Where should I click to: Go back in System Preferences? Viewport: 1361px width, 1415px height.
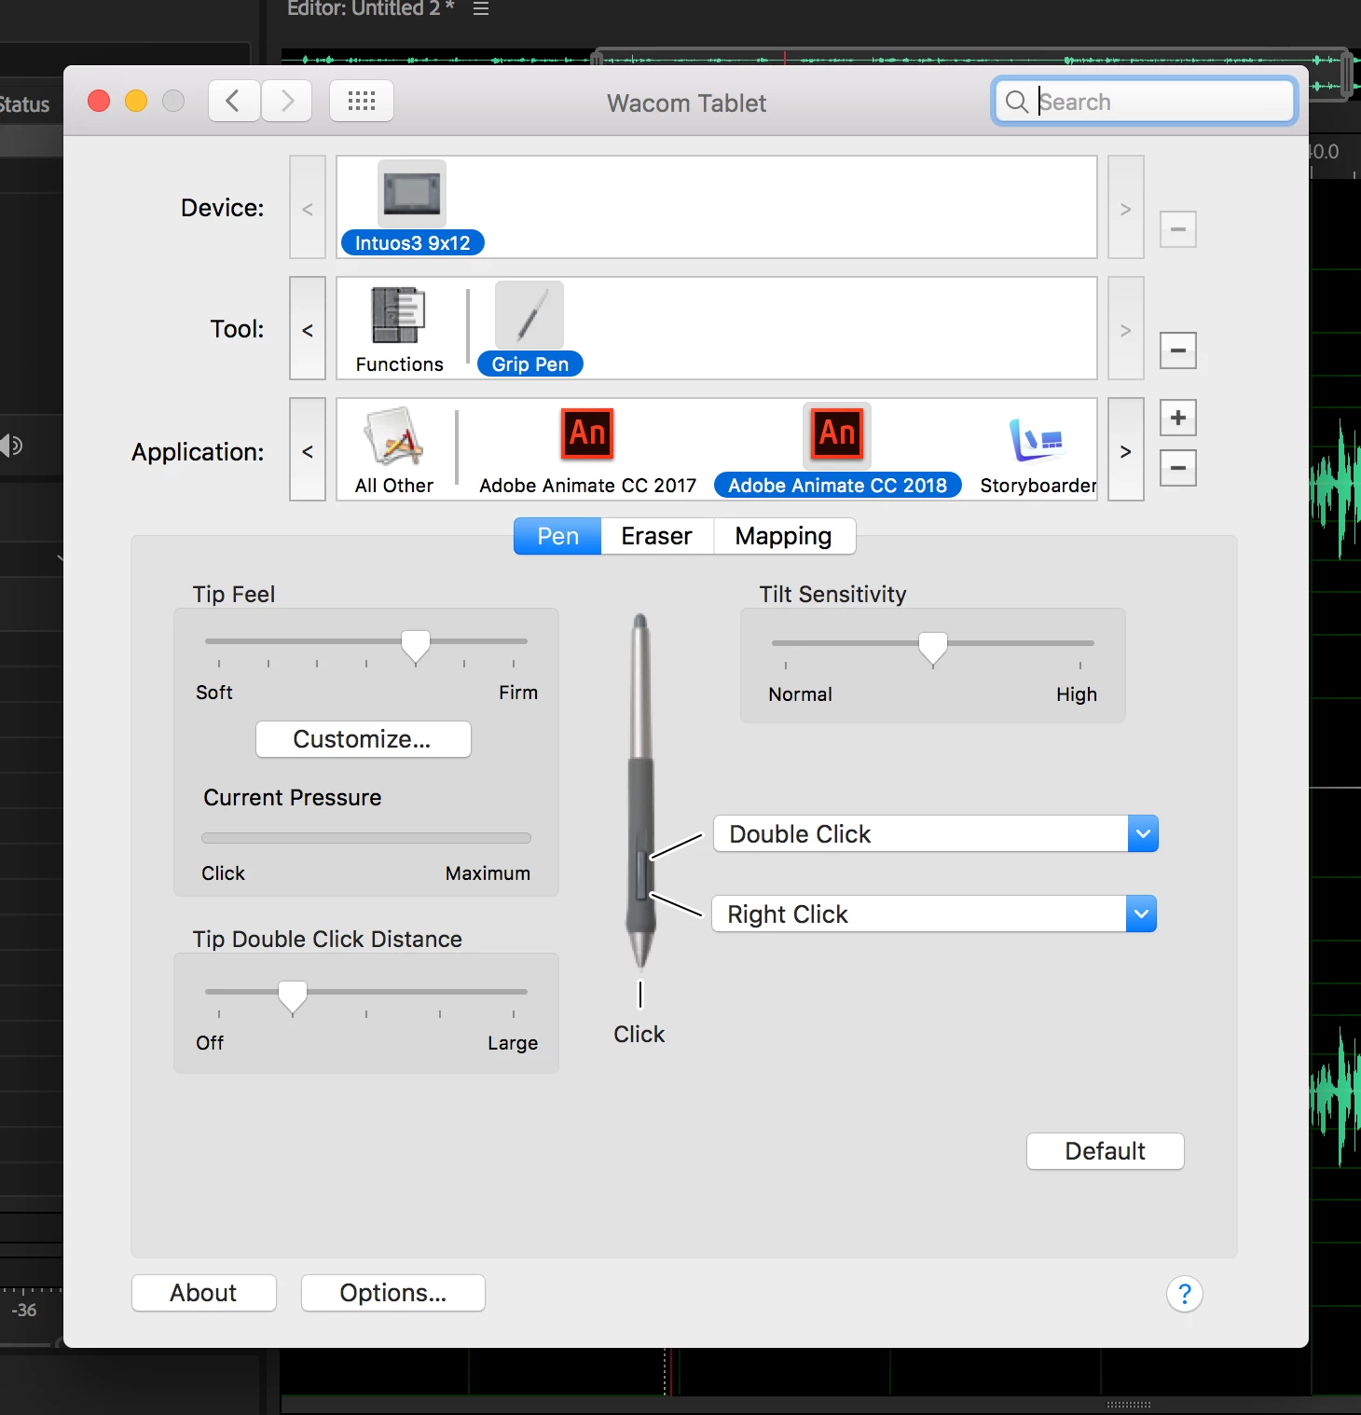click(x=233, y=101)
